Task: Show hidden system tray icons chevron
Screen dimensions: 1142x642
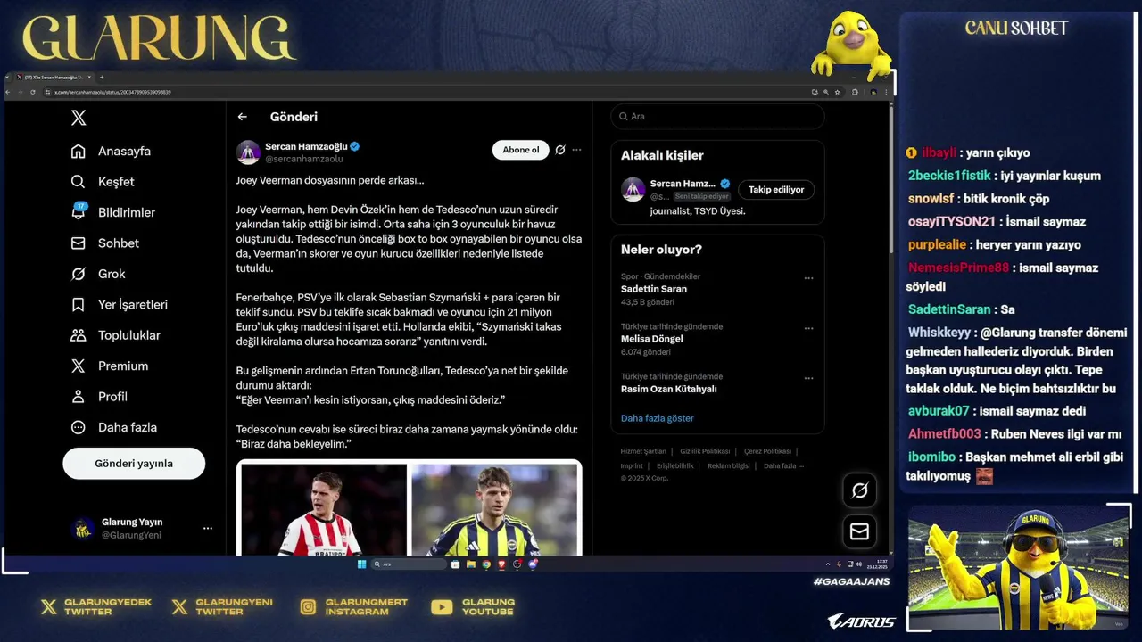Action: 828,564
